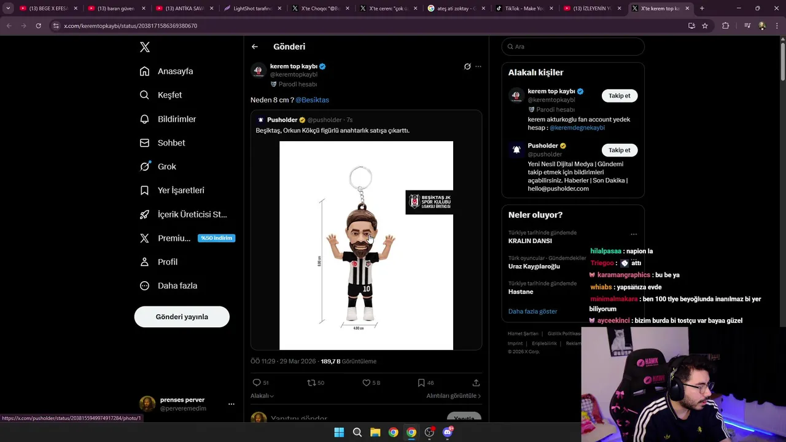Click the Ara search field

tap(573, 47)
